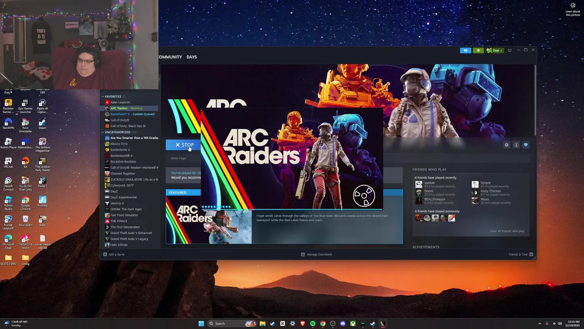Select Buckshot Roulette in library
The height and width of the screenshot is (329, 584).
click(123, 162)
